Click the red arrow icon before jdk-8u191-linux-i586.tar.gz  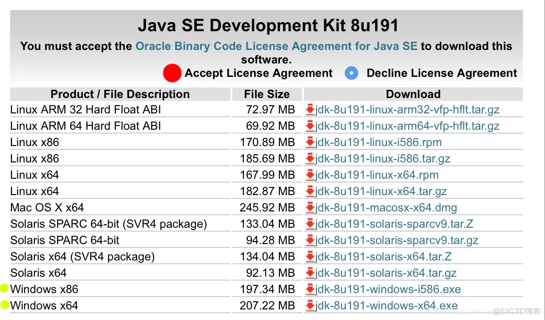coord(310,159)
